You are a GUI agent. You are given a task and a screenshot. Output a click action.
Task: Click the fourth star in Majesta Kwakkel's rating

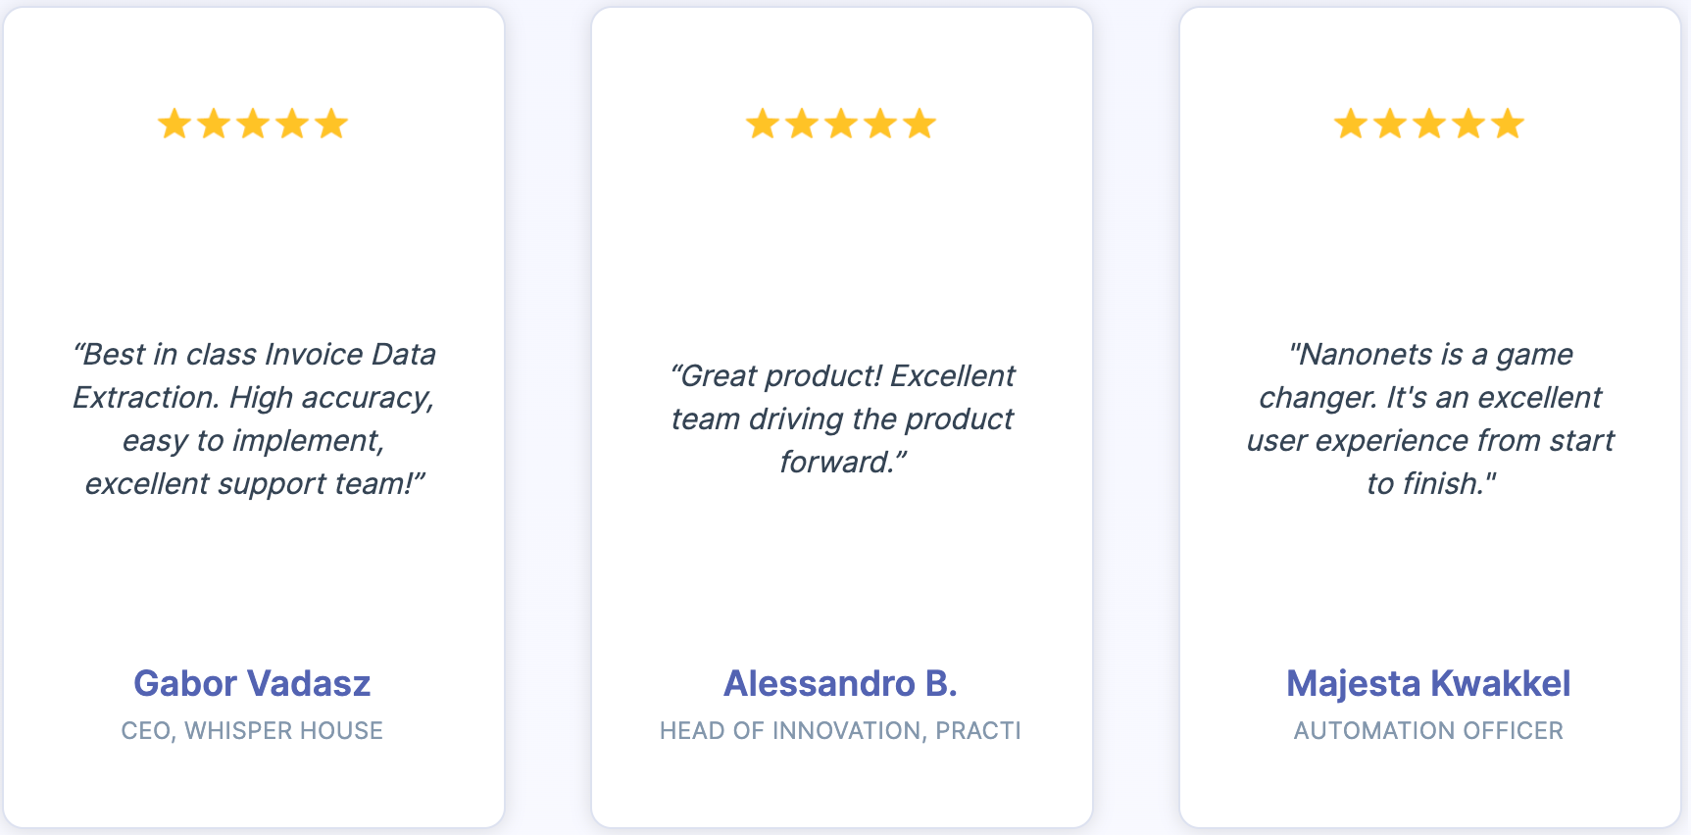click(1468, 124)
